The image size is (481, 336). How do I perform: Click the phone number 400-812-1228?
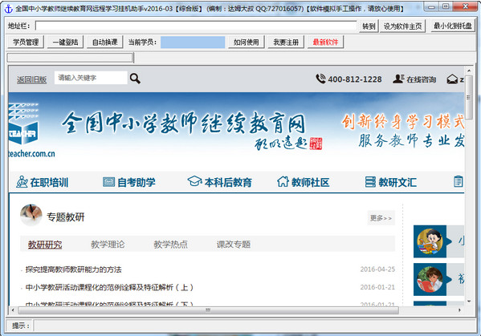click(355, 79)
